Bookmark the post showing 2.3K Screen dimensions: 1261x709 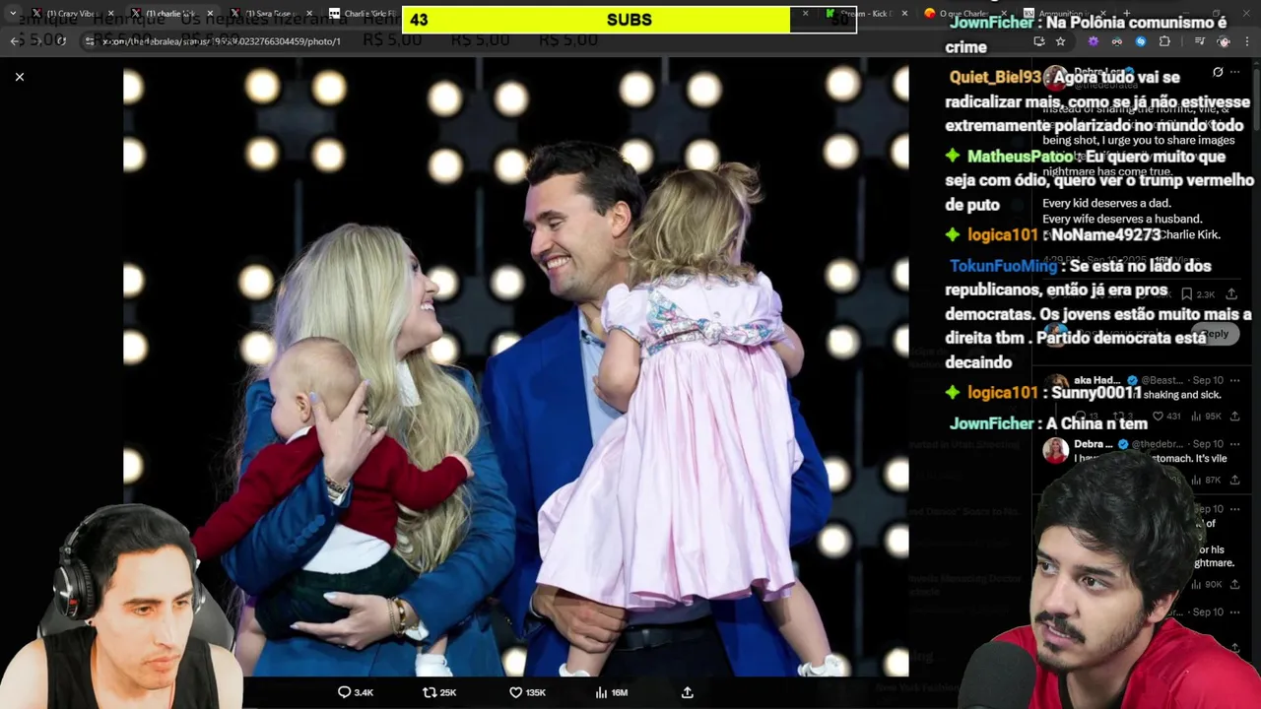coord(1200,294)
